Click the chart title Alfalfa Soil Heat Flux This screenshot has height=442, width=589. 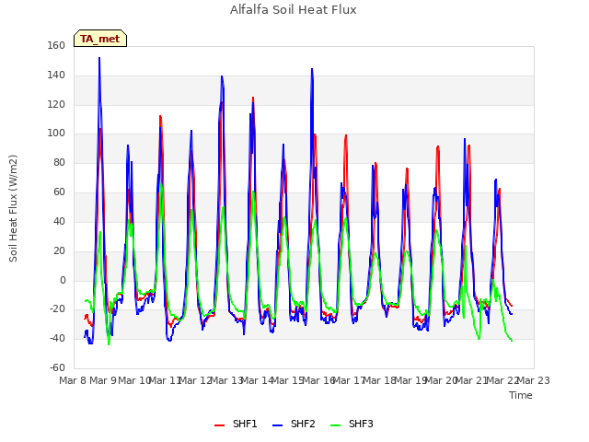(294, 10)
